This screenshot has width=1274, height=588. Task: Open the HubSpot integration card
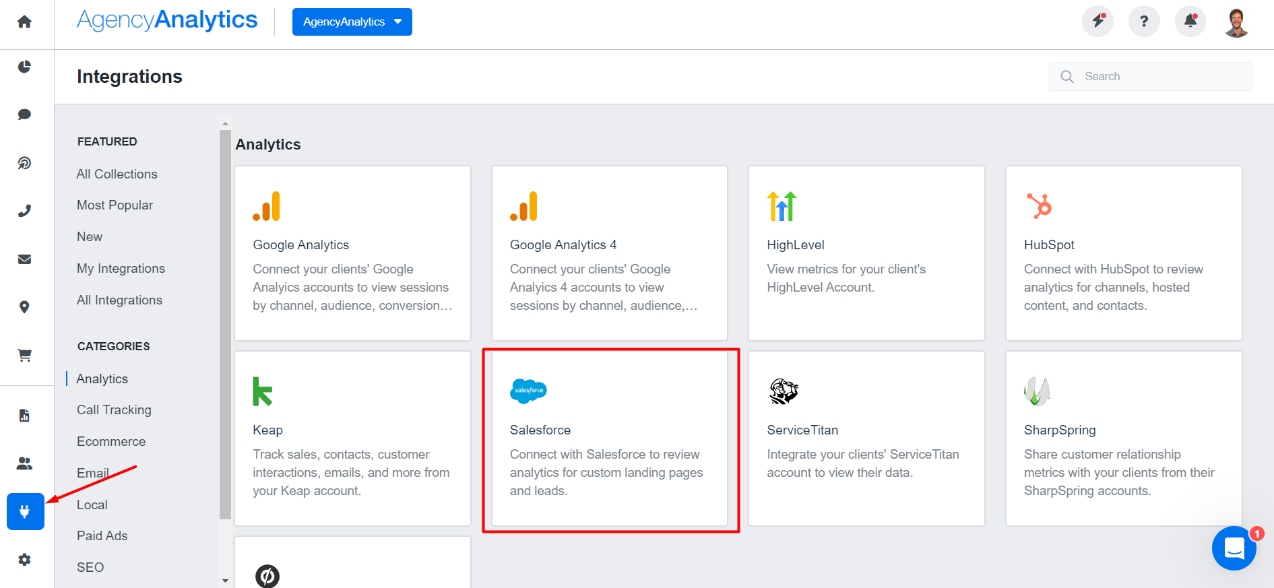(x=1123, y=253)
